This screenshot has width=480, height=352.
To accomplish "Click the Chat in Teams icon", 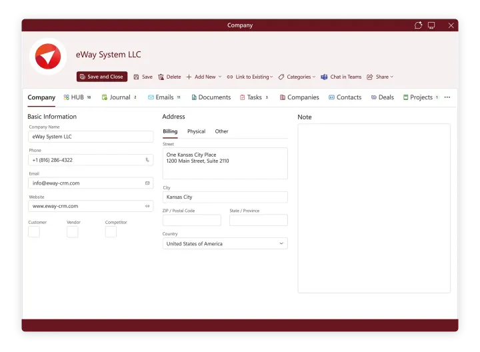I will (x=324, y=77).
